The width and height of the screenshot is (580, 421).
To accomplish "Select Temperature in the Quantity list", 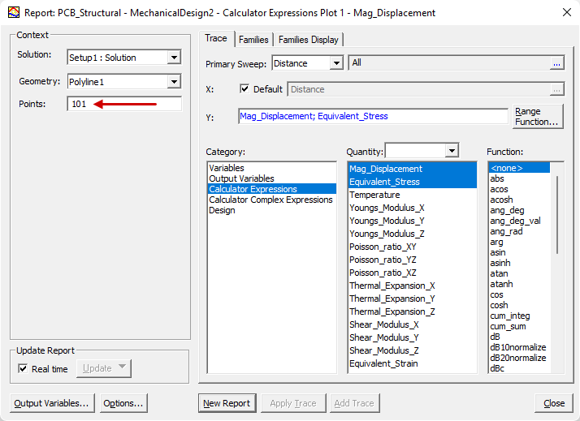I will (374, 195).
